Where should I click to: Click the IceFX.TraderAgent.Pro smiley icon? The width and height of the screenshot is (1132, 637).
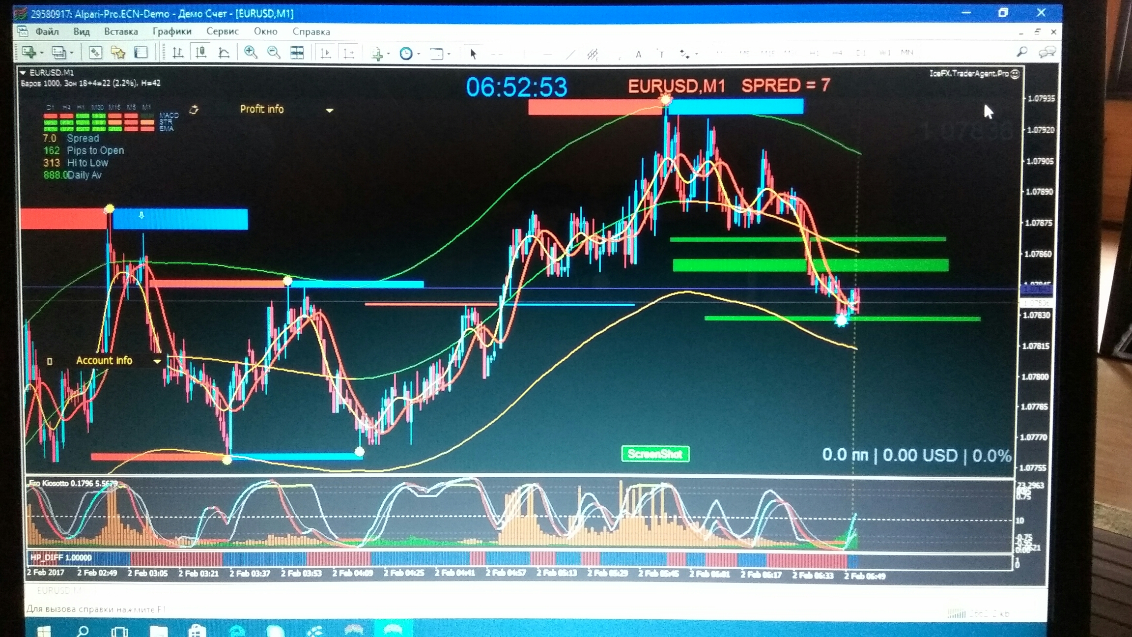click(1015, 74)
